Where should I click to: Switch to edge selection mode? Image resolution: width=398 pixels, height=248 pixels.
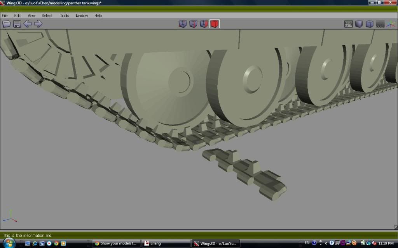pos(193,24)
